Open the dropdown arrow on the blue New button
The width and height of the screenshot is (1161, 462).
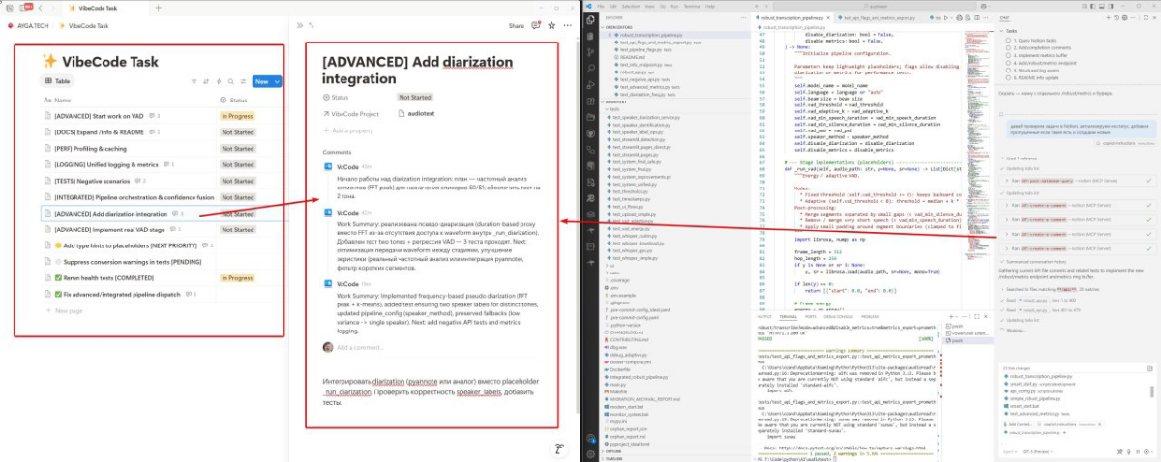277,82
